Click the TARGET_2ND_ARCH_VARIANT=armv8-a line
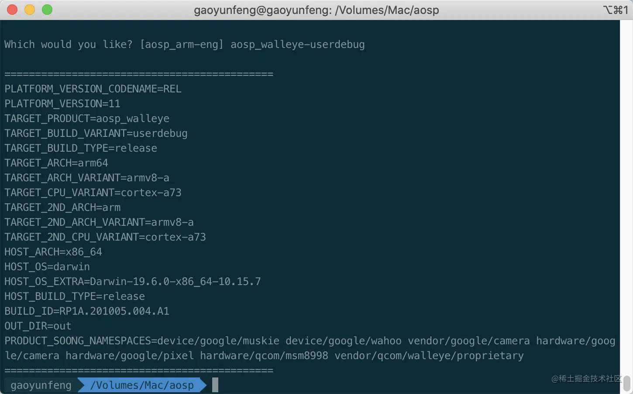The image size is (633, 394). [99, 222]
